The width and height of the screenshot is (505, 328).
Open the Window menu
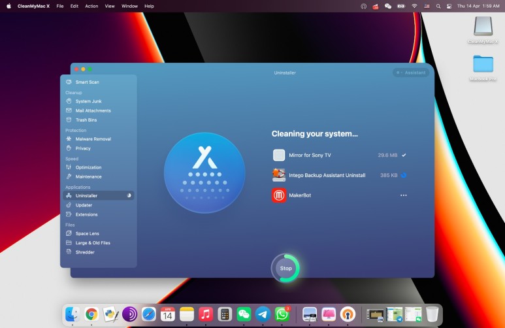[129, 6]
